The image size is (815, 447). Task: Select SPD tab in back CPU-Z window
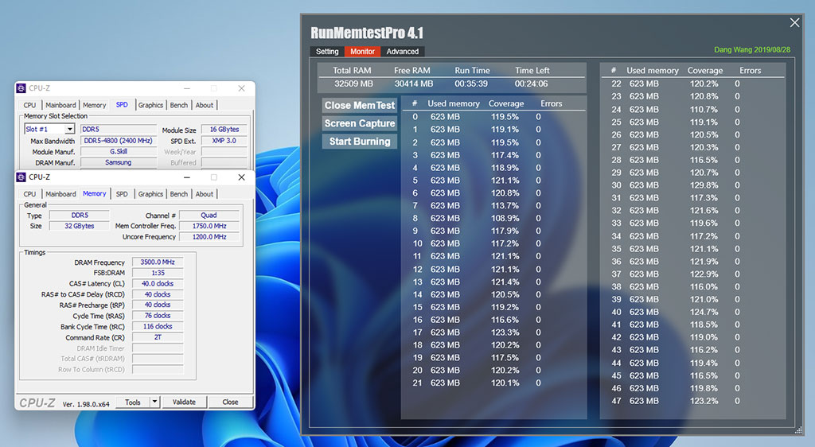click(122, 104)
